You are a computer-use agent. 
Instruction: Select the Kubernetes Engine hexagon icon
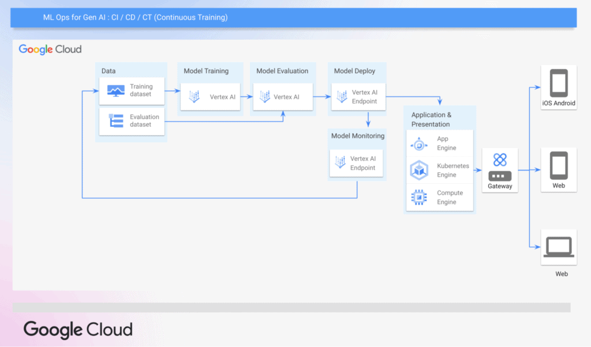419,170
